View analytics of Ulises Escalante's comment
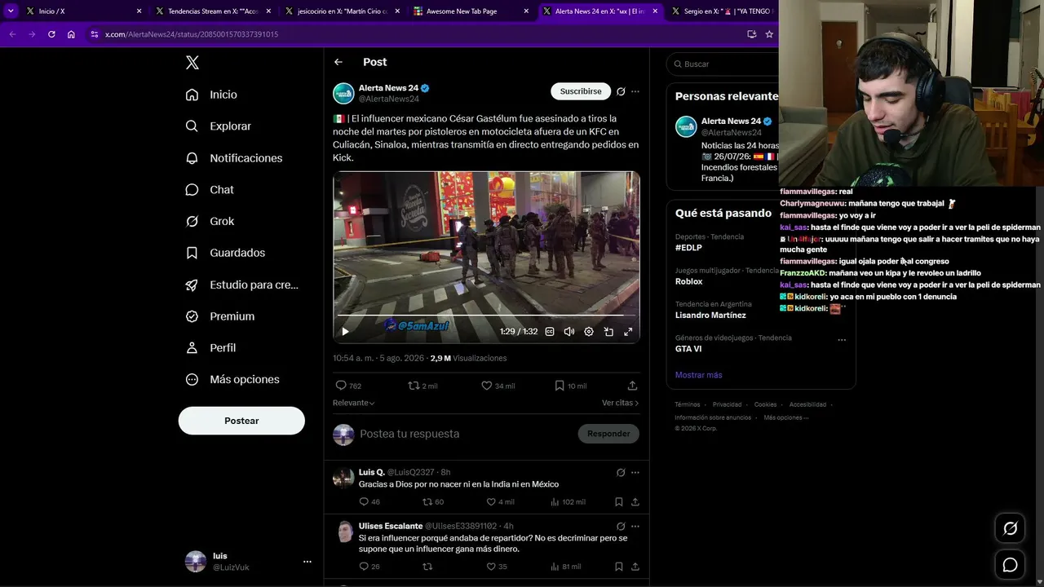Screen dimensions: 1044x587 click(566, 567)
